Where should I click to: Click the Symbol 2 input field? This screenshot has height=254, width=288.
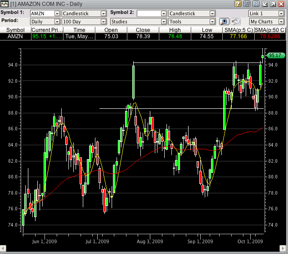coord(151,13)
